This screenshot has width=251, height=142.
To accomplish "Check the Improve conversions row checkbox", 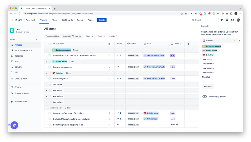I will tap(50, 67).
